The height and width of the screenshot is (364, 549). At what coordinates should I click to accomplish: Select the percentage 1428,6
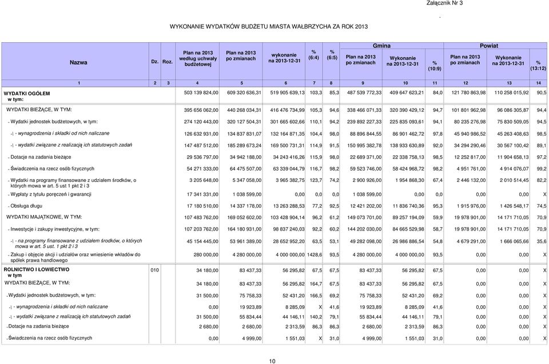pos(315,255)
